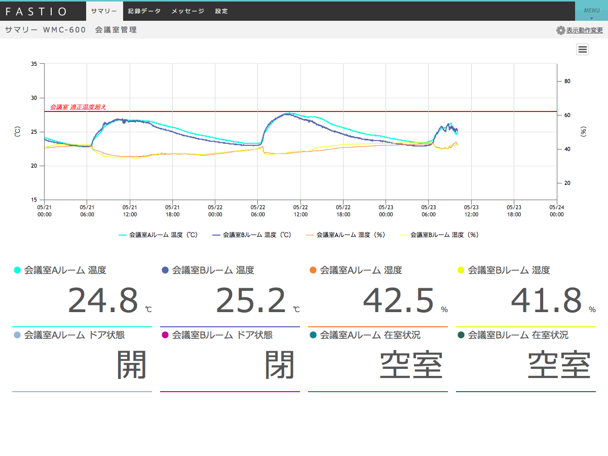Click the 05/24 00:00 axis label

point(557,211)
